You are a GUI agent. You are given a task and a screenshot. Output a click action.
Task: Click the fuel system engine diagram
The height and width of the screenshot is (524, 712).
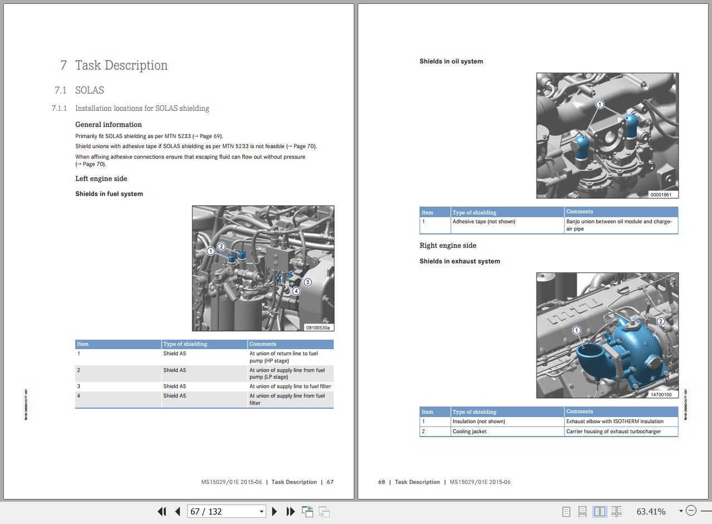tap(263, 268)
